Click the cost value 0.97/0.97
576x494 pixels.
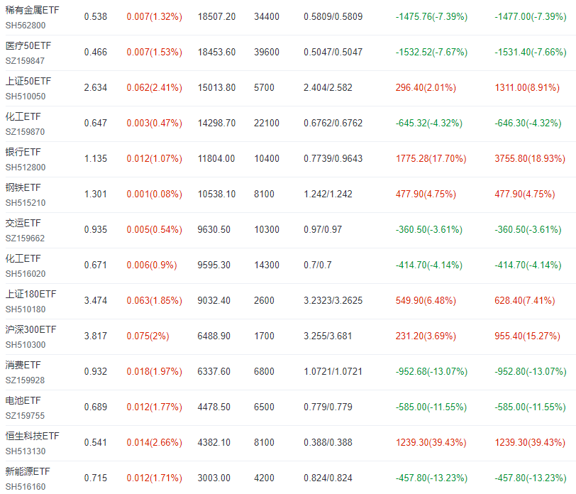323,230
